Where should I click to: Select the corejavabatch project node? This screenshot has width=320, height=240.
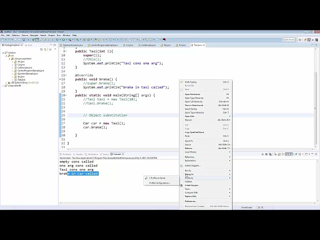[13, 85]
